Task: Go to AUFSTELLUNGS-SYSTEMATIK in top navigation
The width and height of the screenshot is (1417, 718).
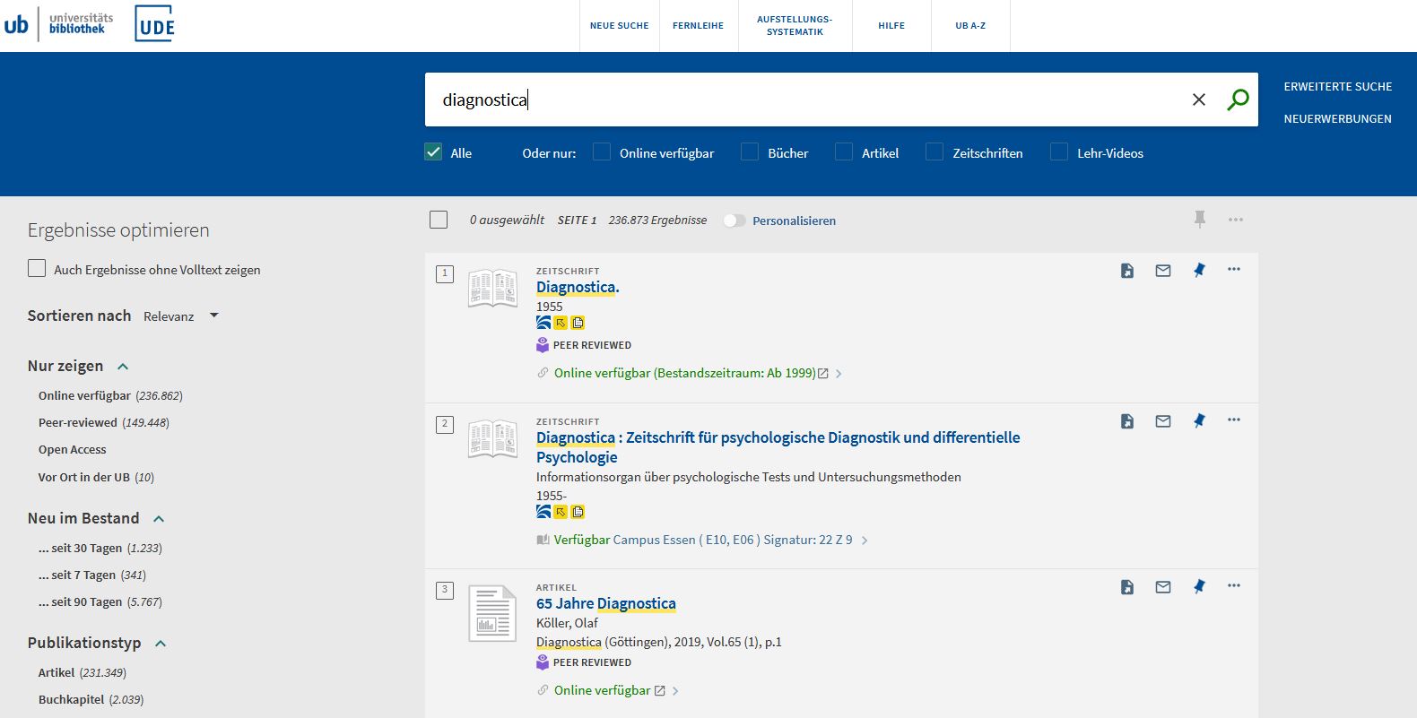Action: pyautogui.click(x=795, y=26)
